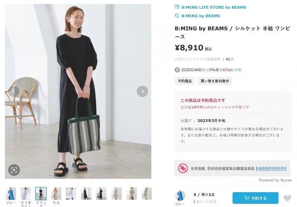Click the S size figure icon
This screenshot has height=207, width=297.
[194, 202]
